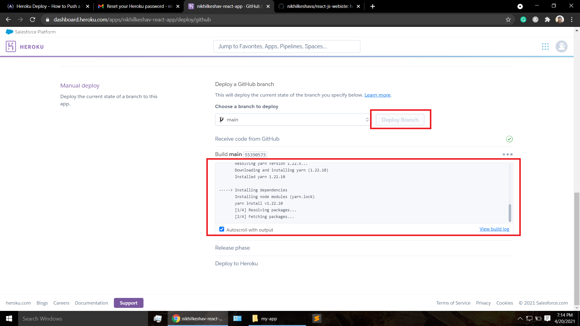
Task: Show hidden system tray icons
Action: pos(520,318)
